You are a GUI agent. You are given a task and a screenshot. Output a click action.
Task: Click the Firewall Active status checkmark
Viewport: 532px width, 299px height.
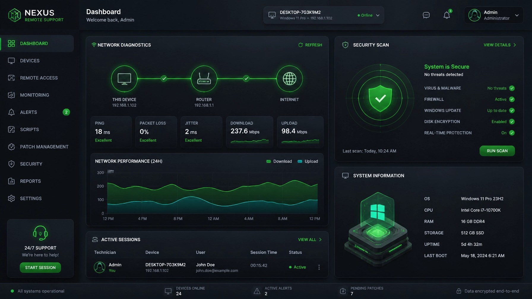coord(512,99)
